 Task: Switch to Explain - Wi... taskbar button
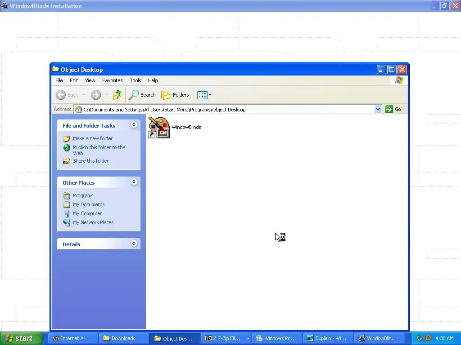(328, 338)
